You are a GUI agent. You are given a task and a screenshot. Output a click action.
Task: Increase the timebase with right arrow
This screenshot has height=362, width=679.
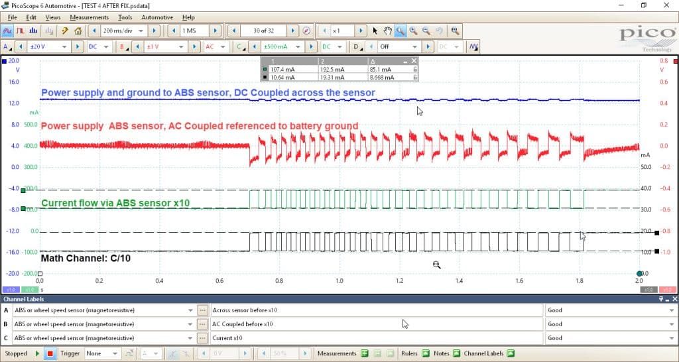click(x=154, y=31)
